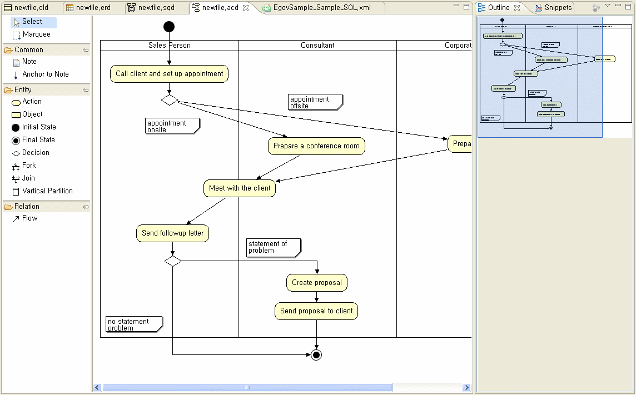Click the Object entity tool label

pos(32,114)
